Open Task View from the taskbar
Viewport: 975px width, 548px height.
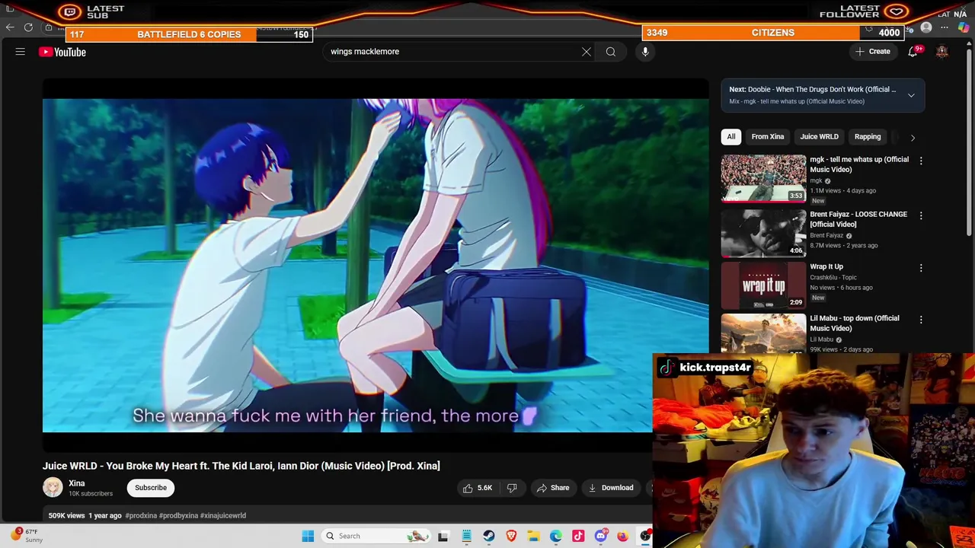click(443, 536)
